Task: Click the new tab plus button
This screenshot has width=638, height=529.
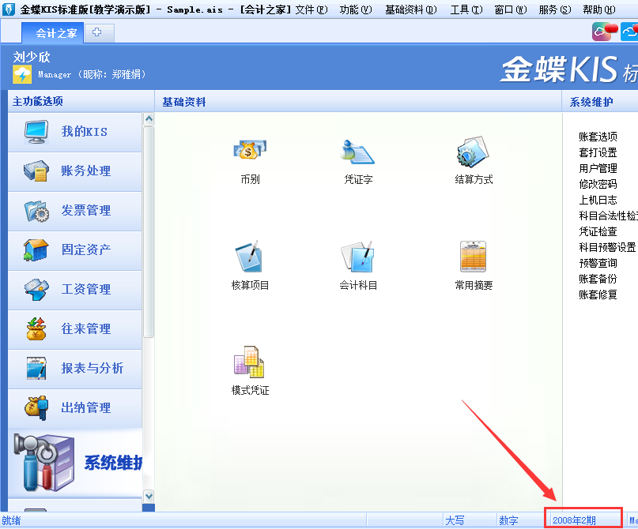Action: pyautogui.click(x=97, y=32)
